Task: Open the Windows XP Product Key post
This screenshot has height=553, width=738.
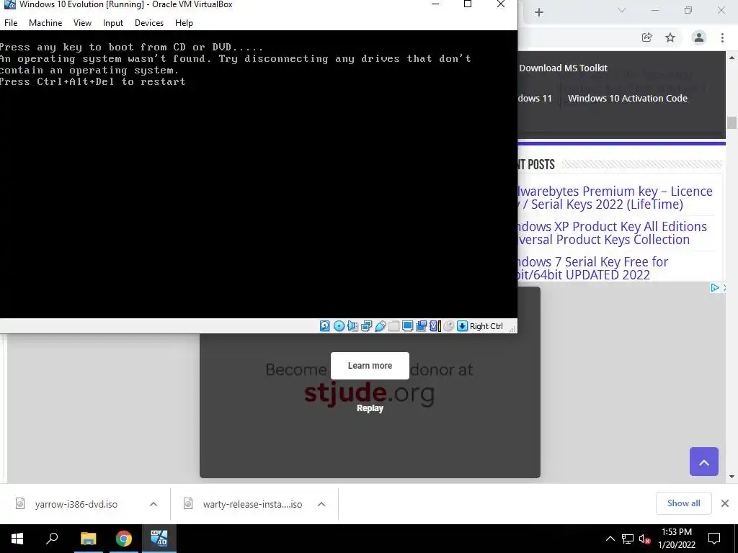Action: [612, 233]
